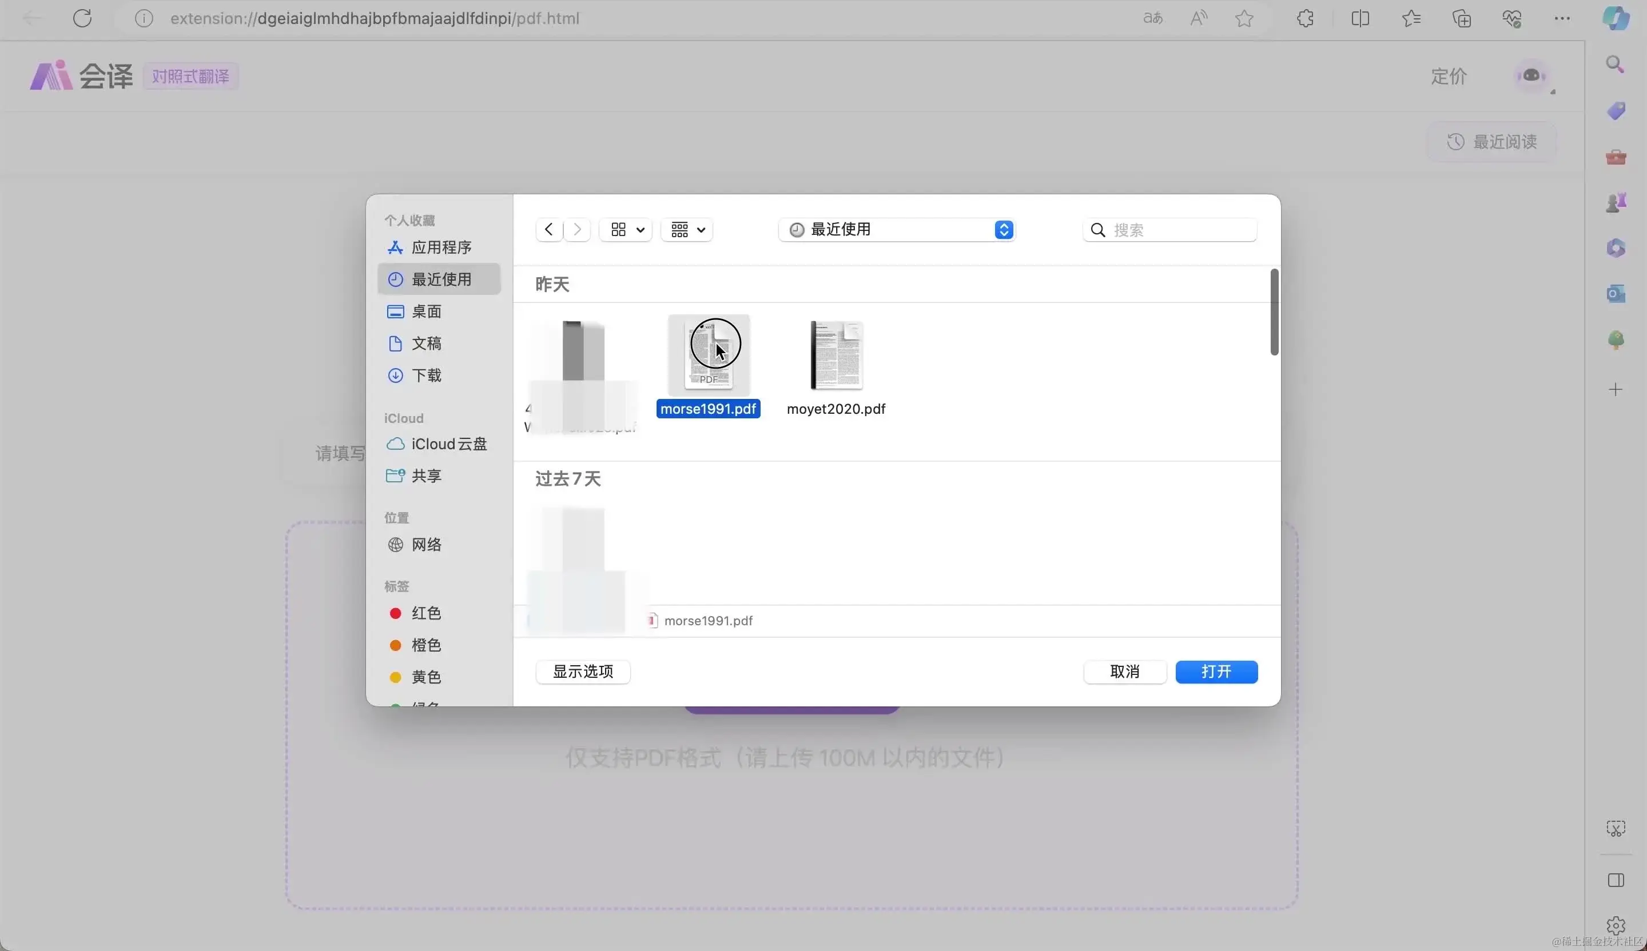Image resolution: width=1647 pixels, height=951 pixels.
Task: Click the 定价 link
Action: (x=1449, y=77)
